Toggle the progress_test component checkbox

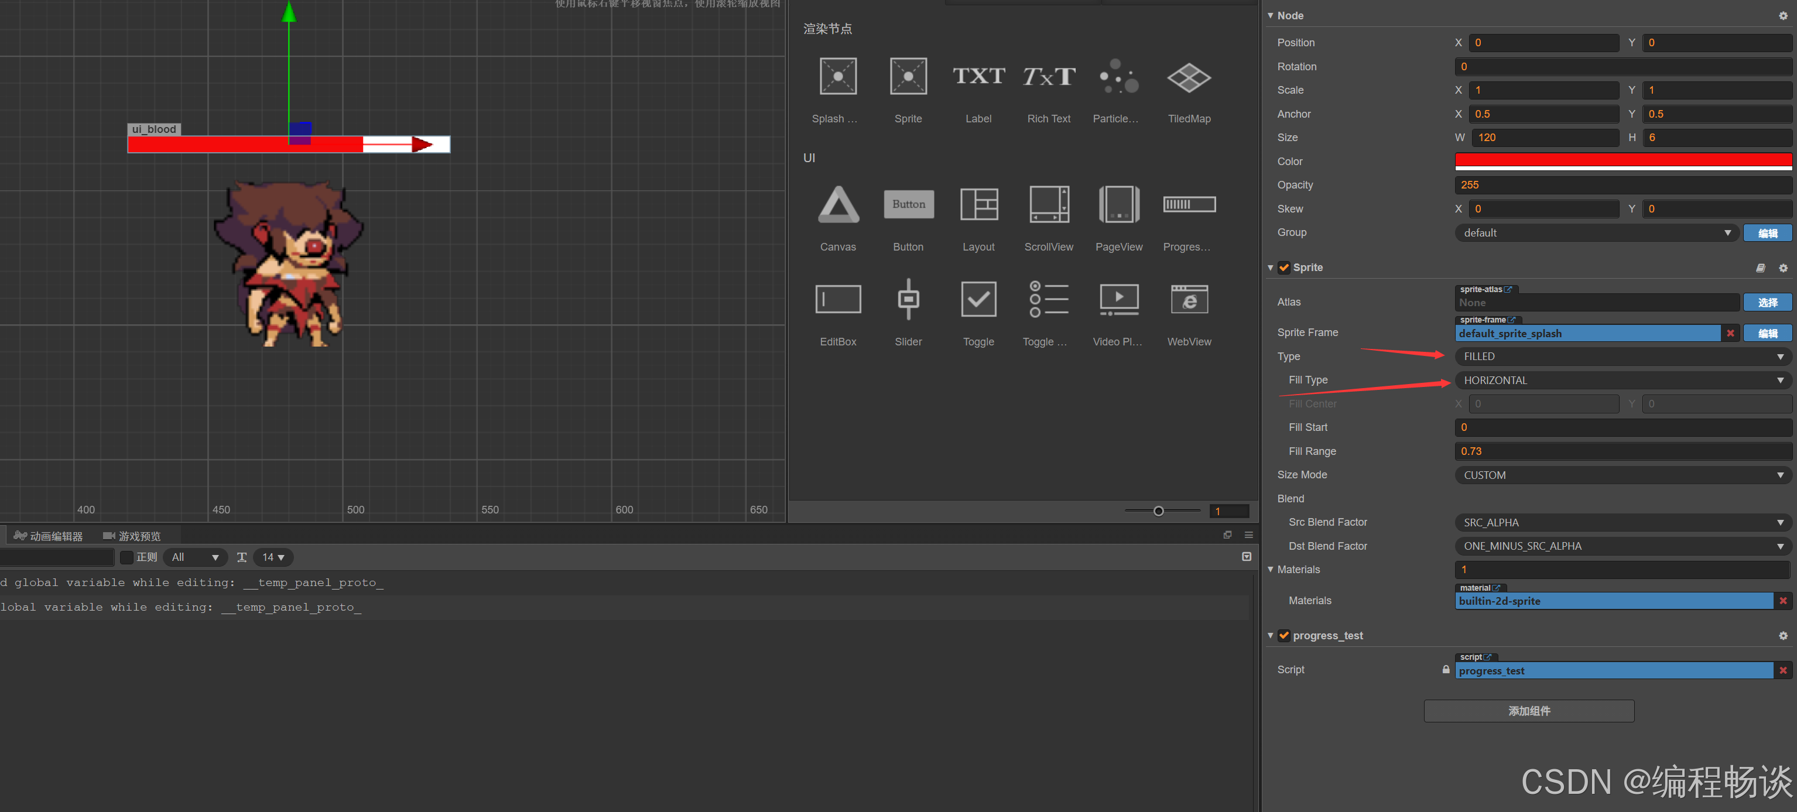[x=1283, y=636]
